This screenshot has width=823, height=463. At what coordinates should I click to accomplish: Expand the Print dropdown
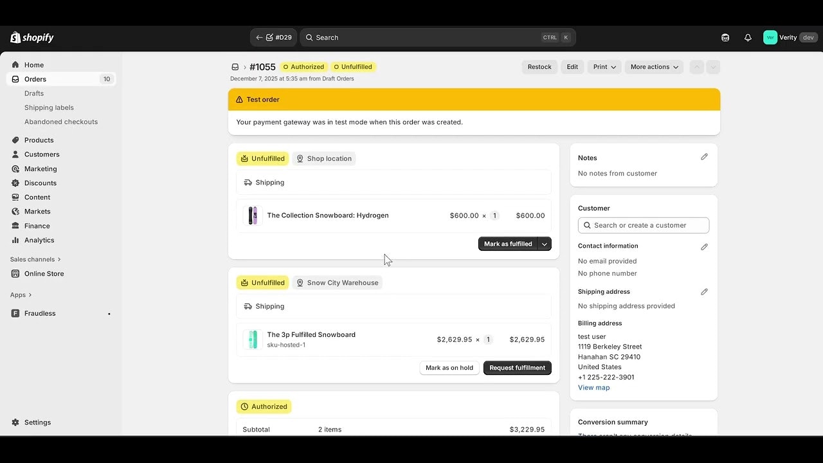tap(604, 67)
